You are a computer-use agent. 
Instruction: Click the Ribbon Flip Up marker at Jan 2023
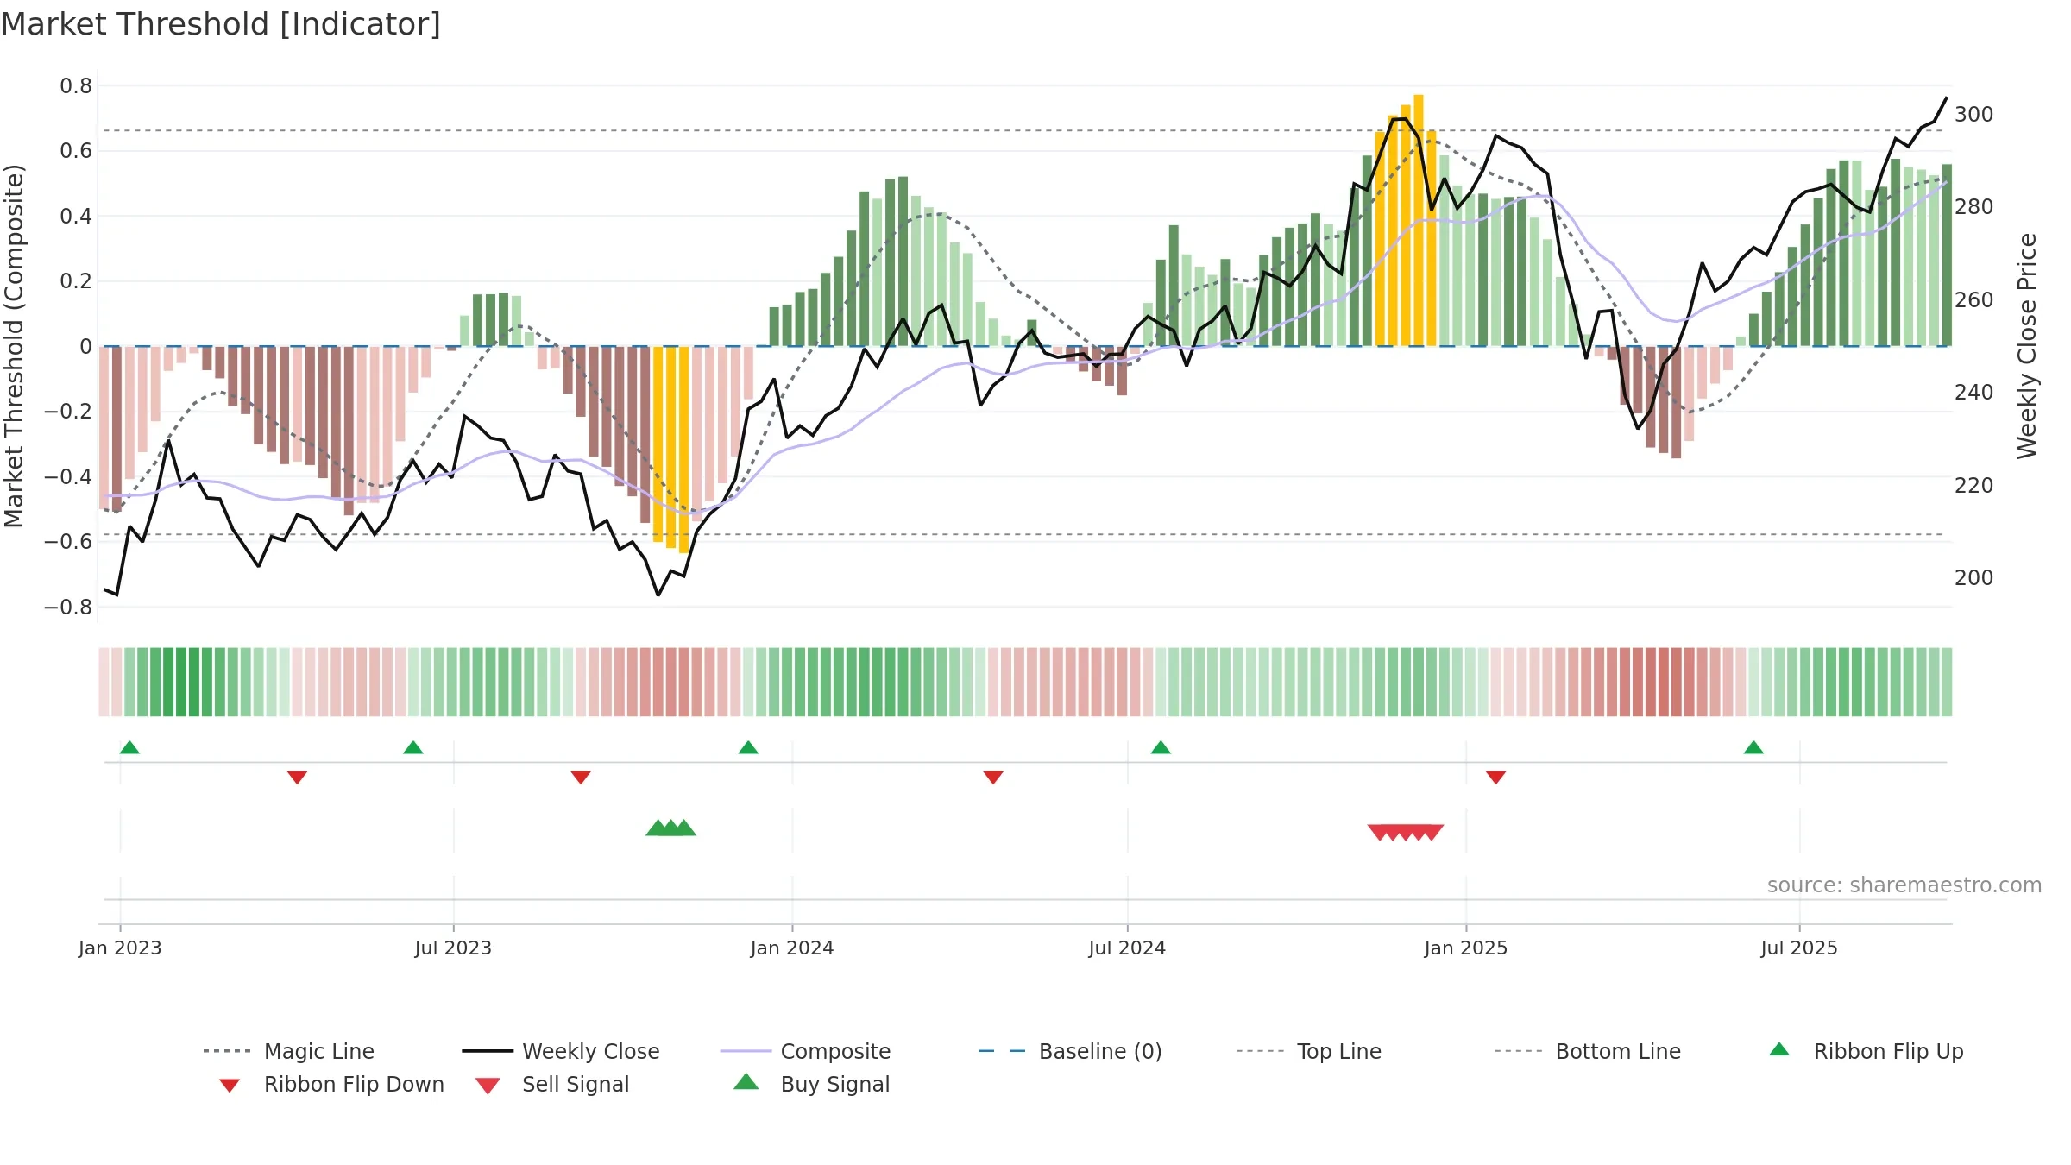pyautogui.click(x=129, y=747)
